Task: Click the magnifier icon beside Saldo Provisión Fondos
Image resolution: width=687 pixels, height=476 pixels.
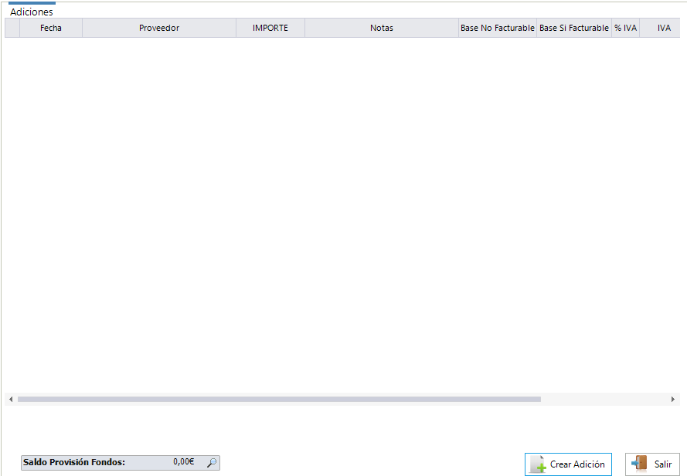Action: click(212, 462)
